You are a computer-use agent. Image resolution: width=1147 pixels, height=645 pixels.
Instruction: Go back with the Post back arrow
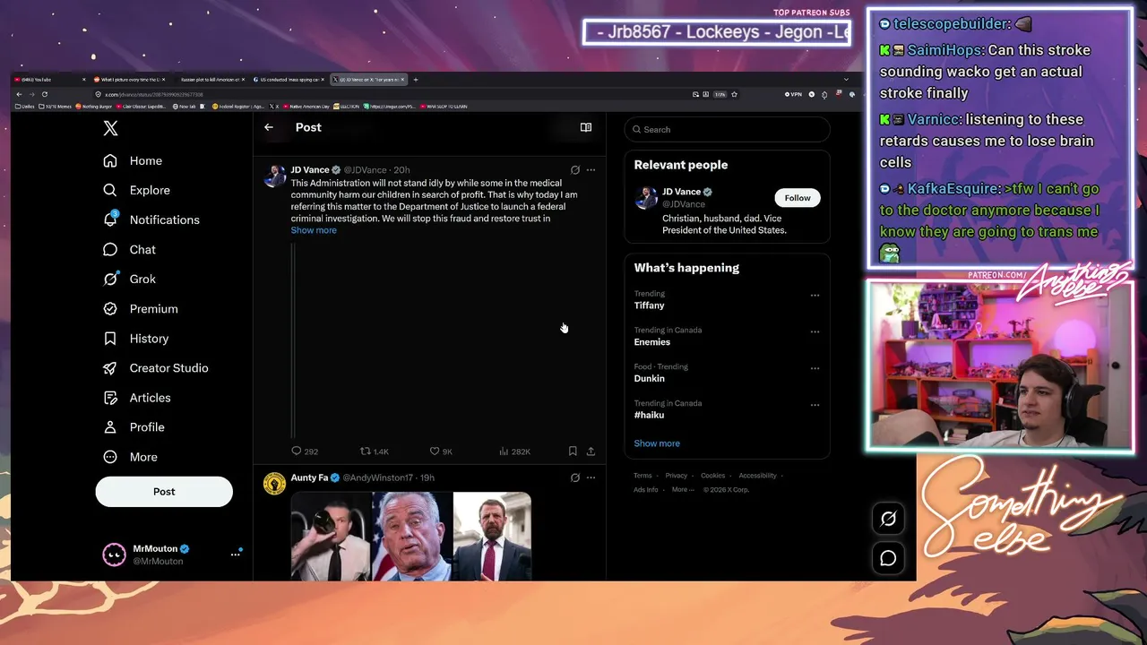(269, 127)
